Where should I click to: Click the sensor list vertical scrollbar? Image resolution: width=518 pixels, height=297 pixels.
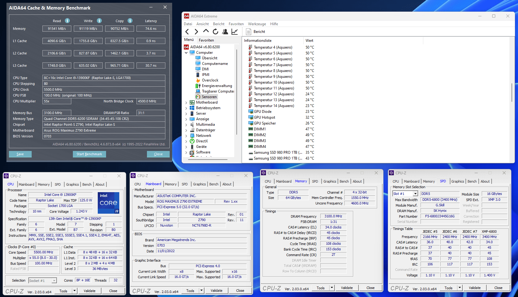pyautogui.click(x=512, y=92)
